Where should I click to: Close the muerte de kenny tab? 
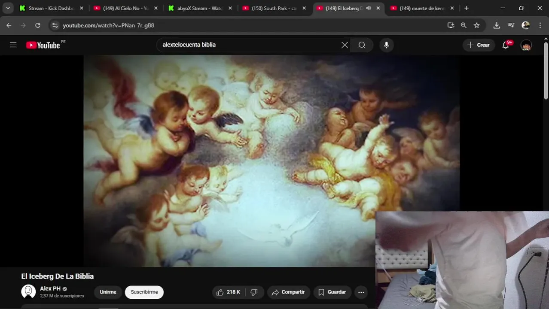(x=452, y=8)
